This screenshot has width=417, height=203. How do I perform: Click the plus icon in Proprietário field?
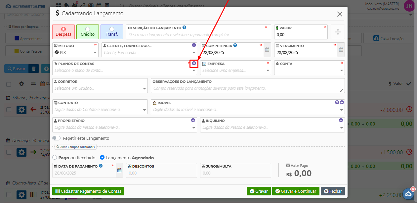point(193,120)
